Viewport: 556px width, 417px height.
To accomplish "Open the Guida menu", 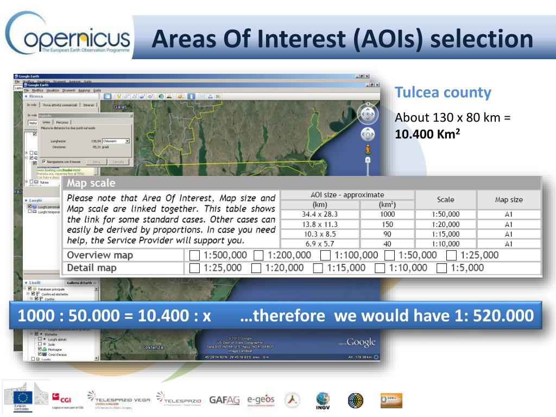I will point(97,91).
